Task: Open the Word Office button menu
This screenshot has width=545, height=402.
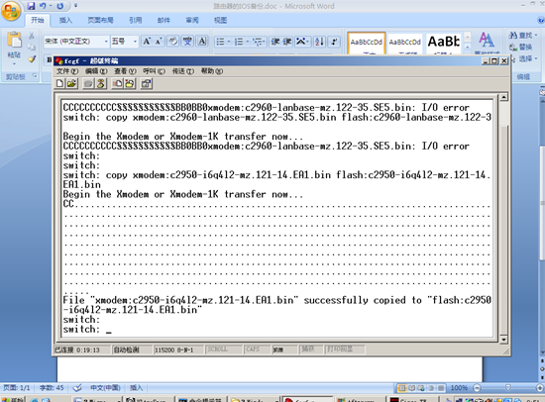Action: coord(11,11)
